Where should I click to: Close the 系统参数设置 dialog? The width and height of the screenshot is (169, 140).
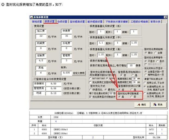pos(165,17)
